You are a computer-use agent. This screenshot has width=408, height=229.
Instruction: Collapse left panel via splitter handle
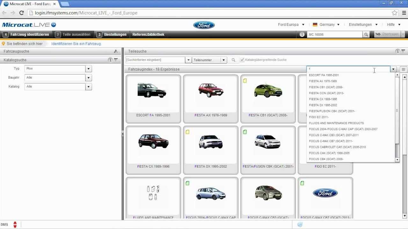tap(122, 134)
